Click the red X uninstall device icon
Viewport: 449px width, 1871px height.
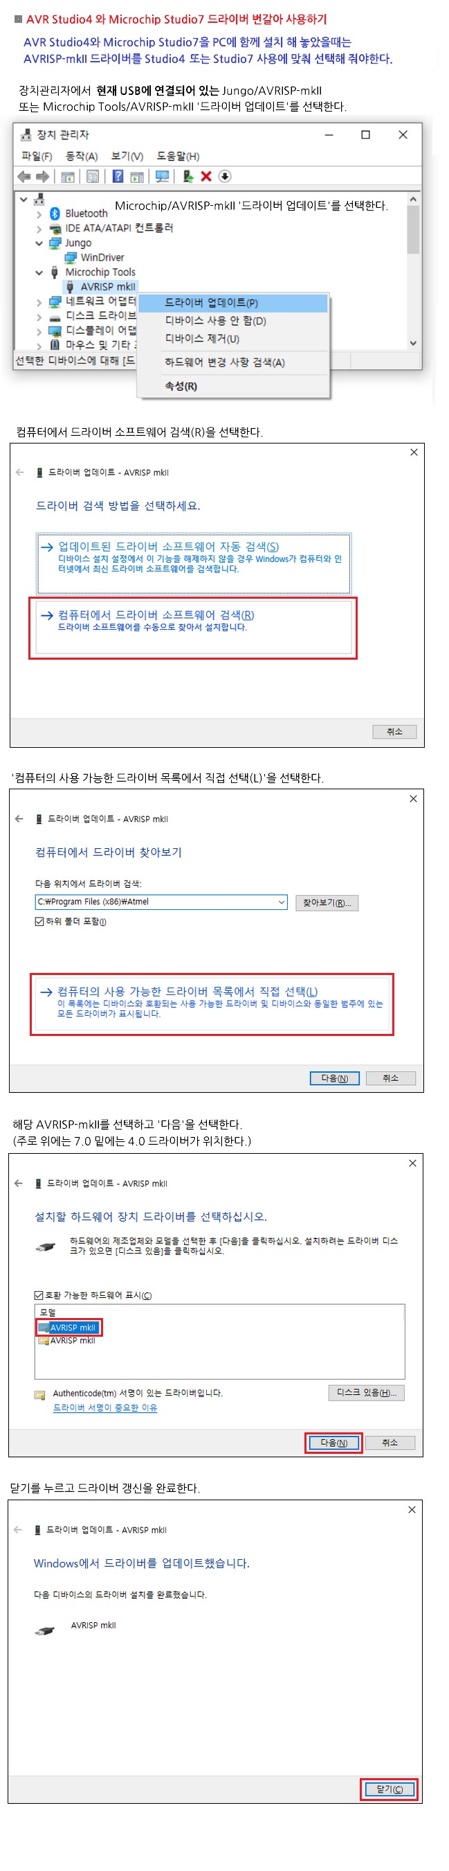(206, 177)
